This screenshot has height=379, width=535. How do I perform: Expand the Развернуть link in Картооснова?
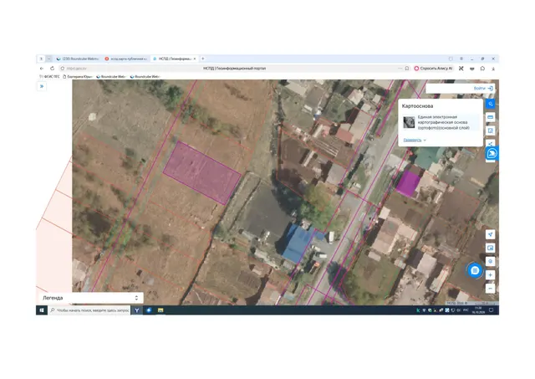415,140
